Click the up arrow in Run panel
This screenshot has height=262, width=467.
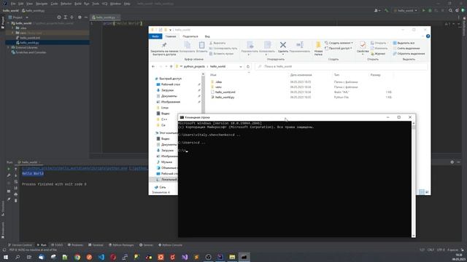tap(16, 169)
